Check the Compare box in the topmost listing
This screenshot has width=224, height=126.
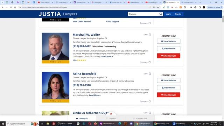click(149, 23)
